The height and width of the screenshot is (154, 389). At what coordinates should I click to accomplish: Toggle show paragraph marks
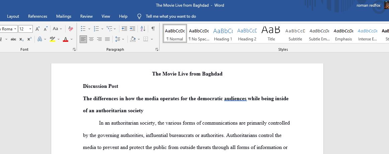(x=153, y=29)
